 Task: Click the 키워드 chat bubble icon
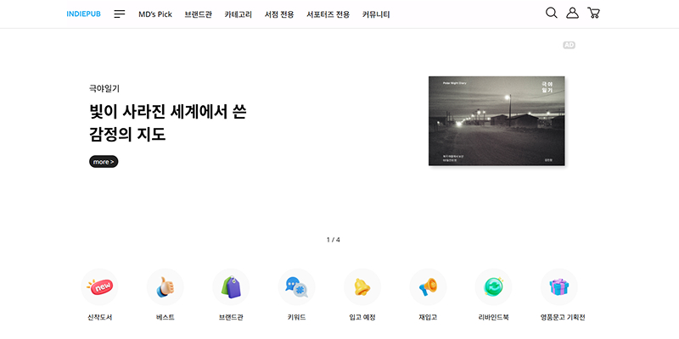tap(296, 287)
